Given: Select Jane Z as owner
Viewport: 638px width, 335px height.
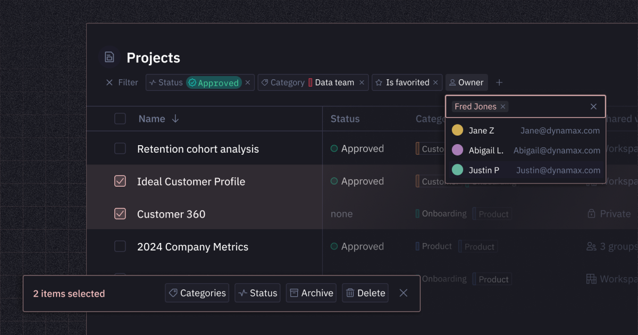Looking at the screenshot, I should coord(525,130).
